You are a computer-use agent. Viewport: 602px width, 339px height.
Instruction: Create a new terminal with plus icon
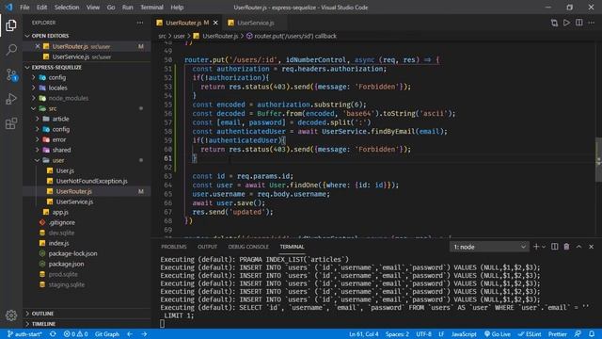[x=536, y=247]
